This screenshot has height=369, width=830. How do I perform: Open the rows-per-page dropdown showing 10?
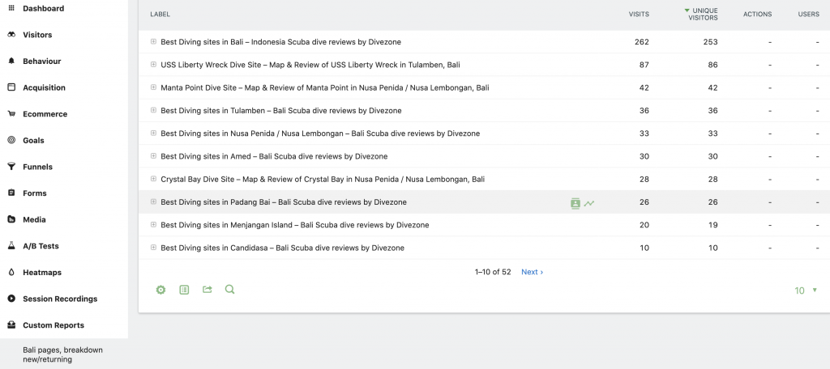click(x=806, y=291)
